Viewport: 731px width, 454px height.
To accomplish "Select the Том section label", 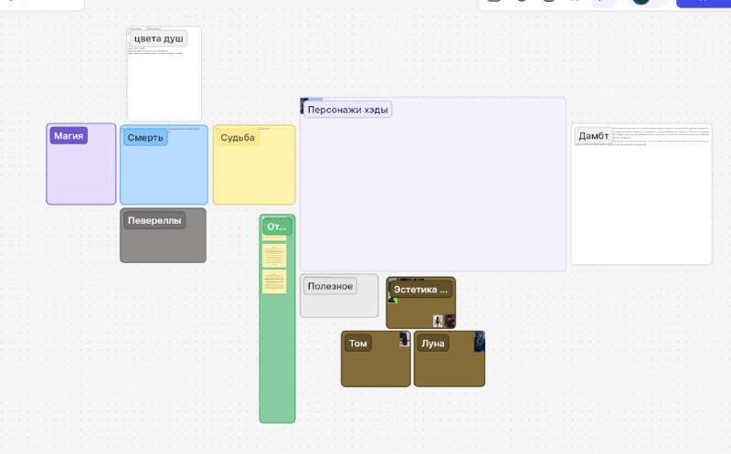I will [357, 343].
